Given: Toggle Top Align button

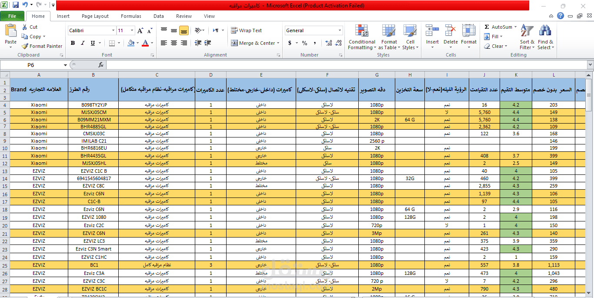Looking at the screenshot, I should (164, 30).
